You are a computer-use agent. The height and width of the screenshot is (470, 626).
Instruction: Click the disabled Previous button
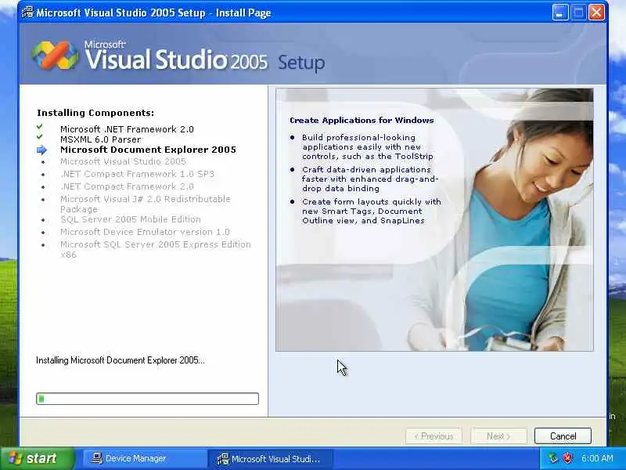click(434, 436)
